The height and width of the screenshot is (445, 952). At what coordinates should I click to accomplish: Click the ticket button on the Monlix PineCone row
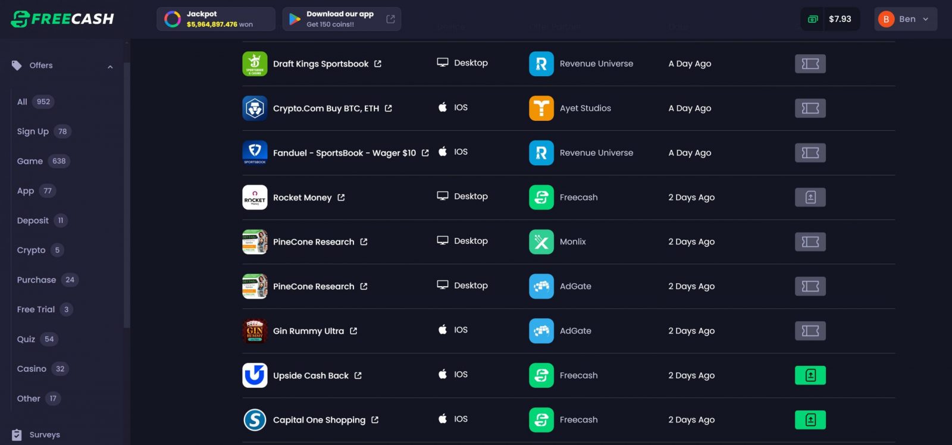(x=810, y=242)
